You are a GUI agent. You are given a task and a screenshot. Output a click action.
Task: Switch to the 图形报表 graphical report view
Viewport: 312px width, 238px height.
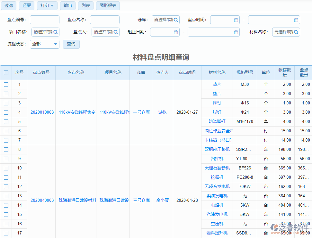click(x=108, y=6)
